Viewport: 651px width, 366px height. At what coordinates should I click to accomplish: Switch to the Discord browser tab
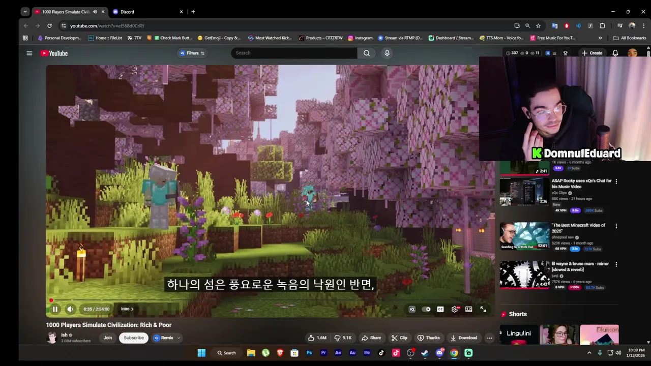tap(147, 12)
